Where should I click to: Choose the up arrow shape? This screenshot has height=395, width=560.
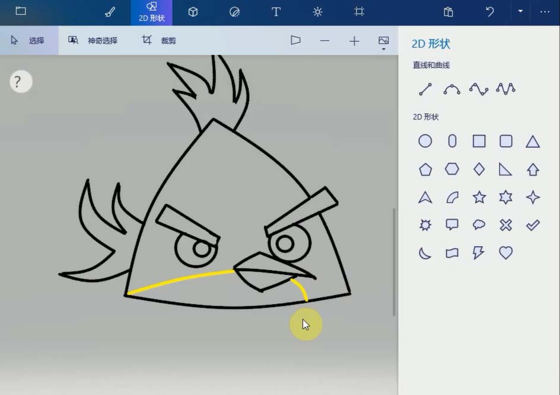coord(533,169)
